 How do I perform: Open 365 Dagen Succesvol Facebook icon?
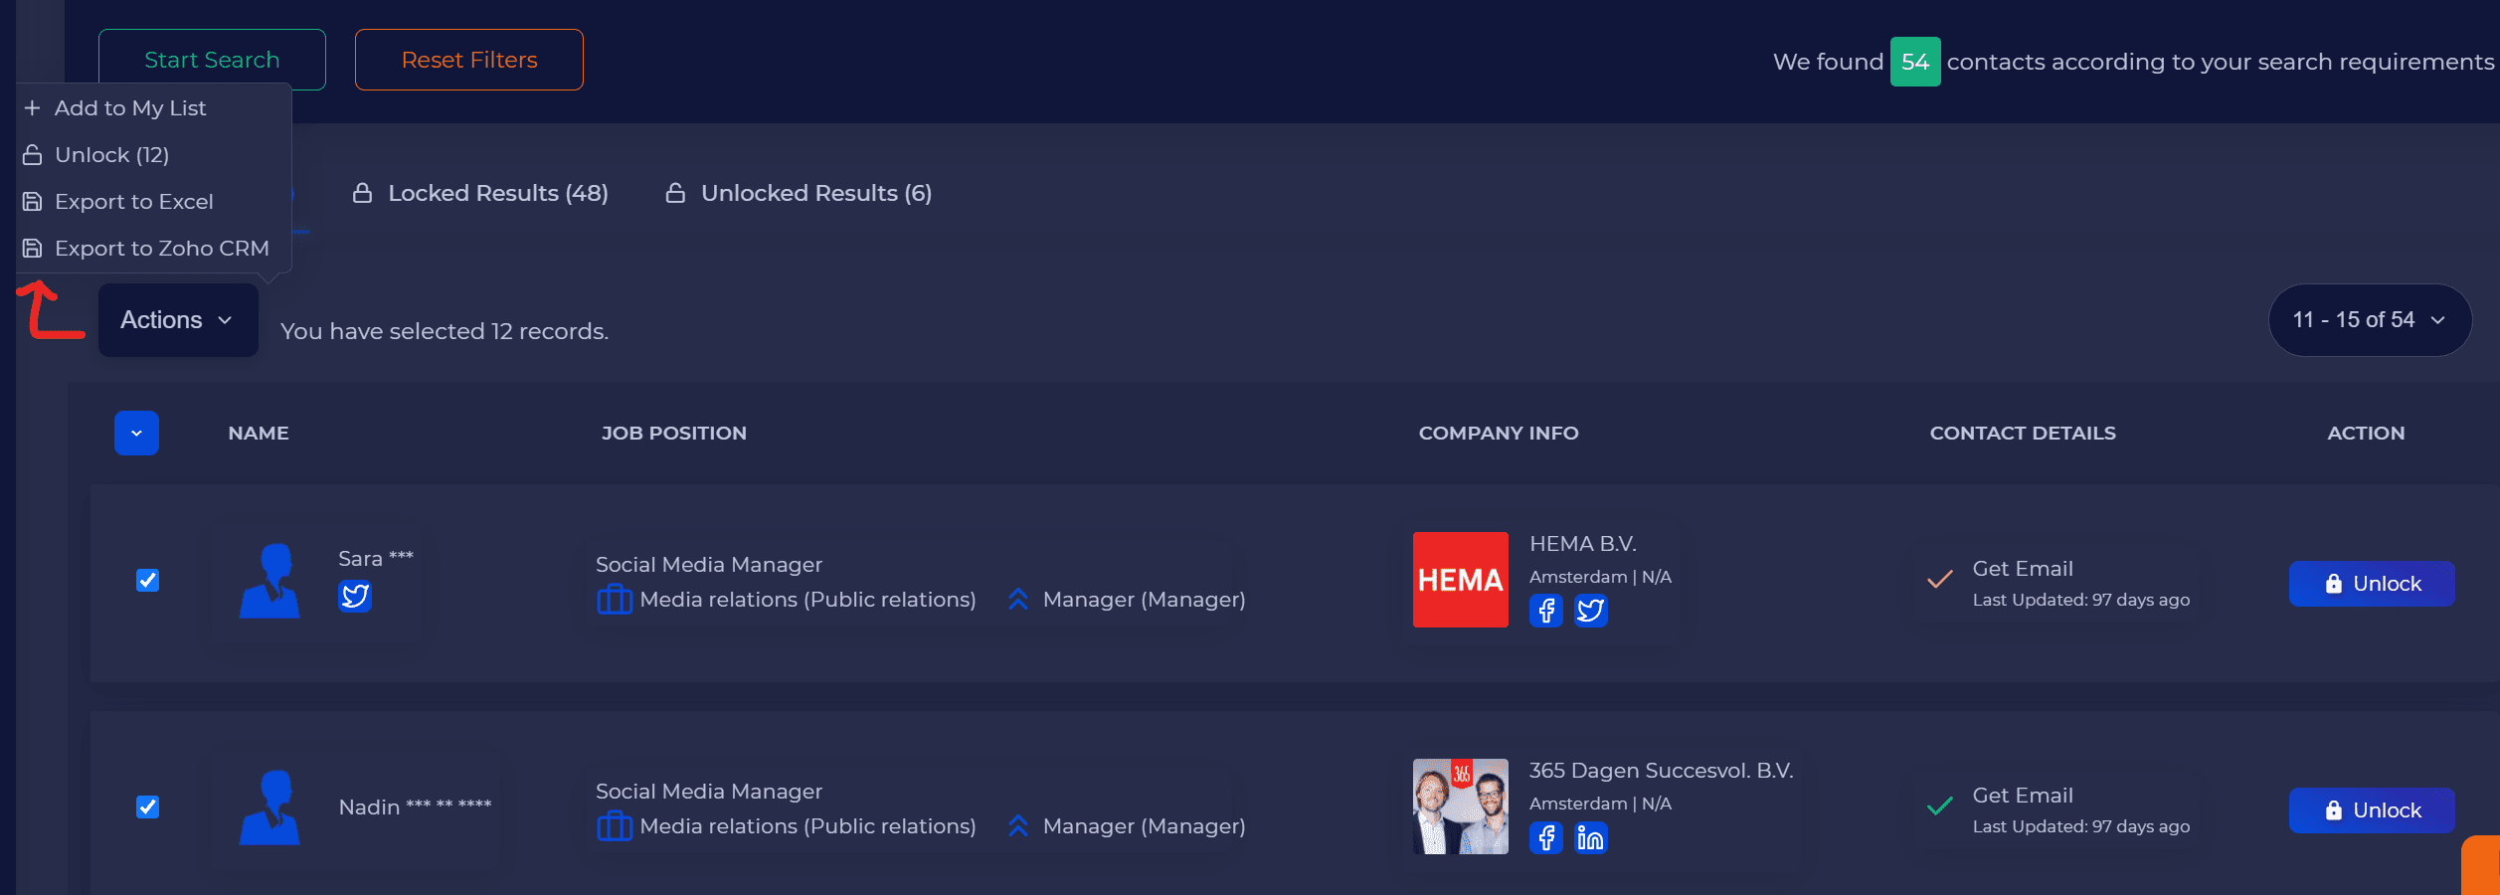[x=1545, y=838]
